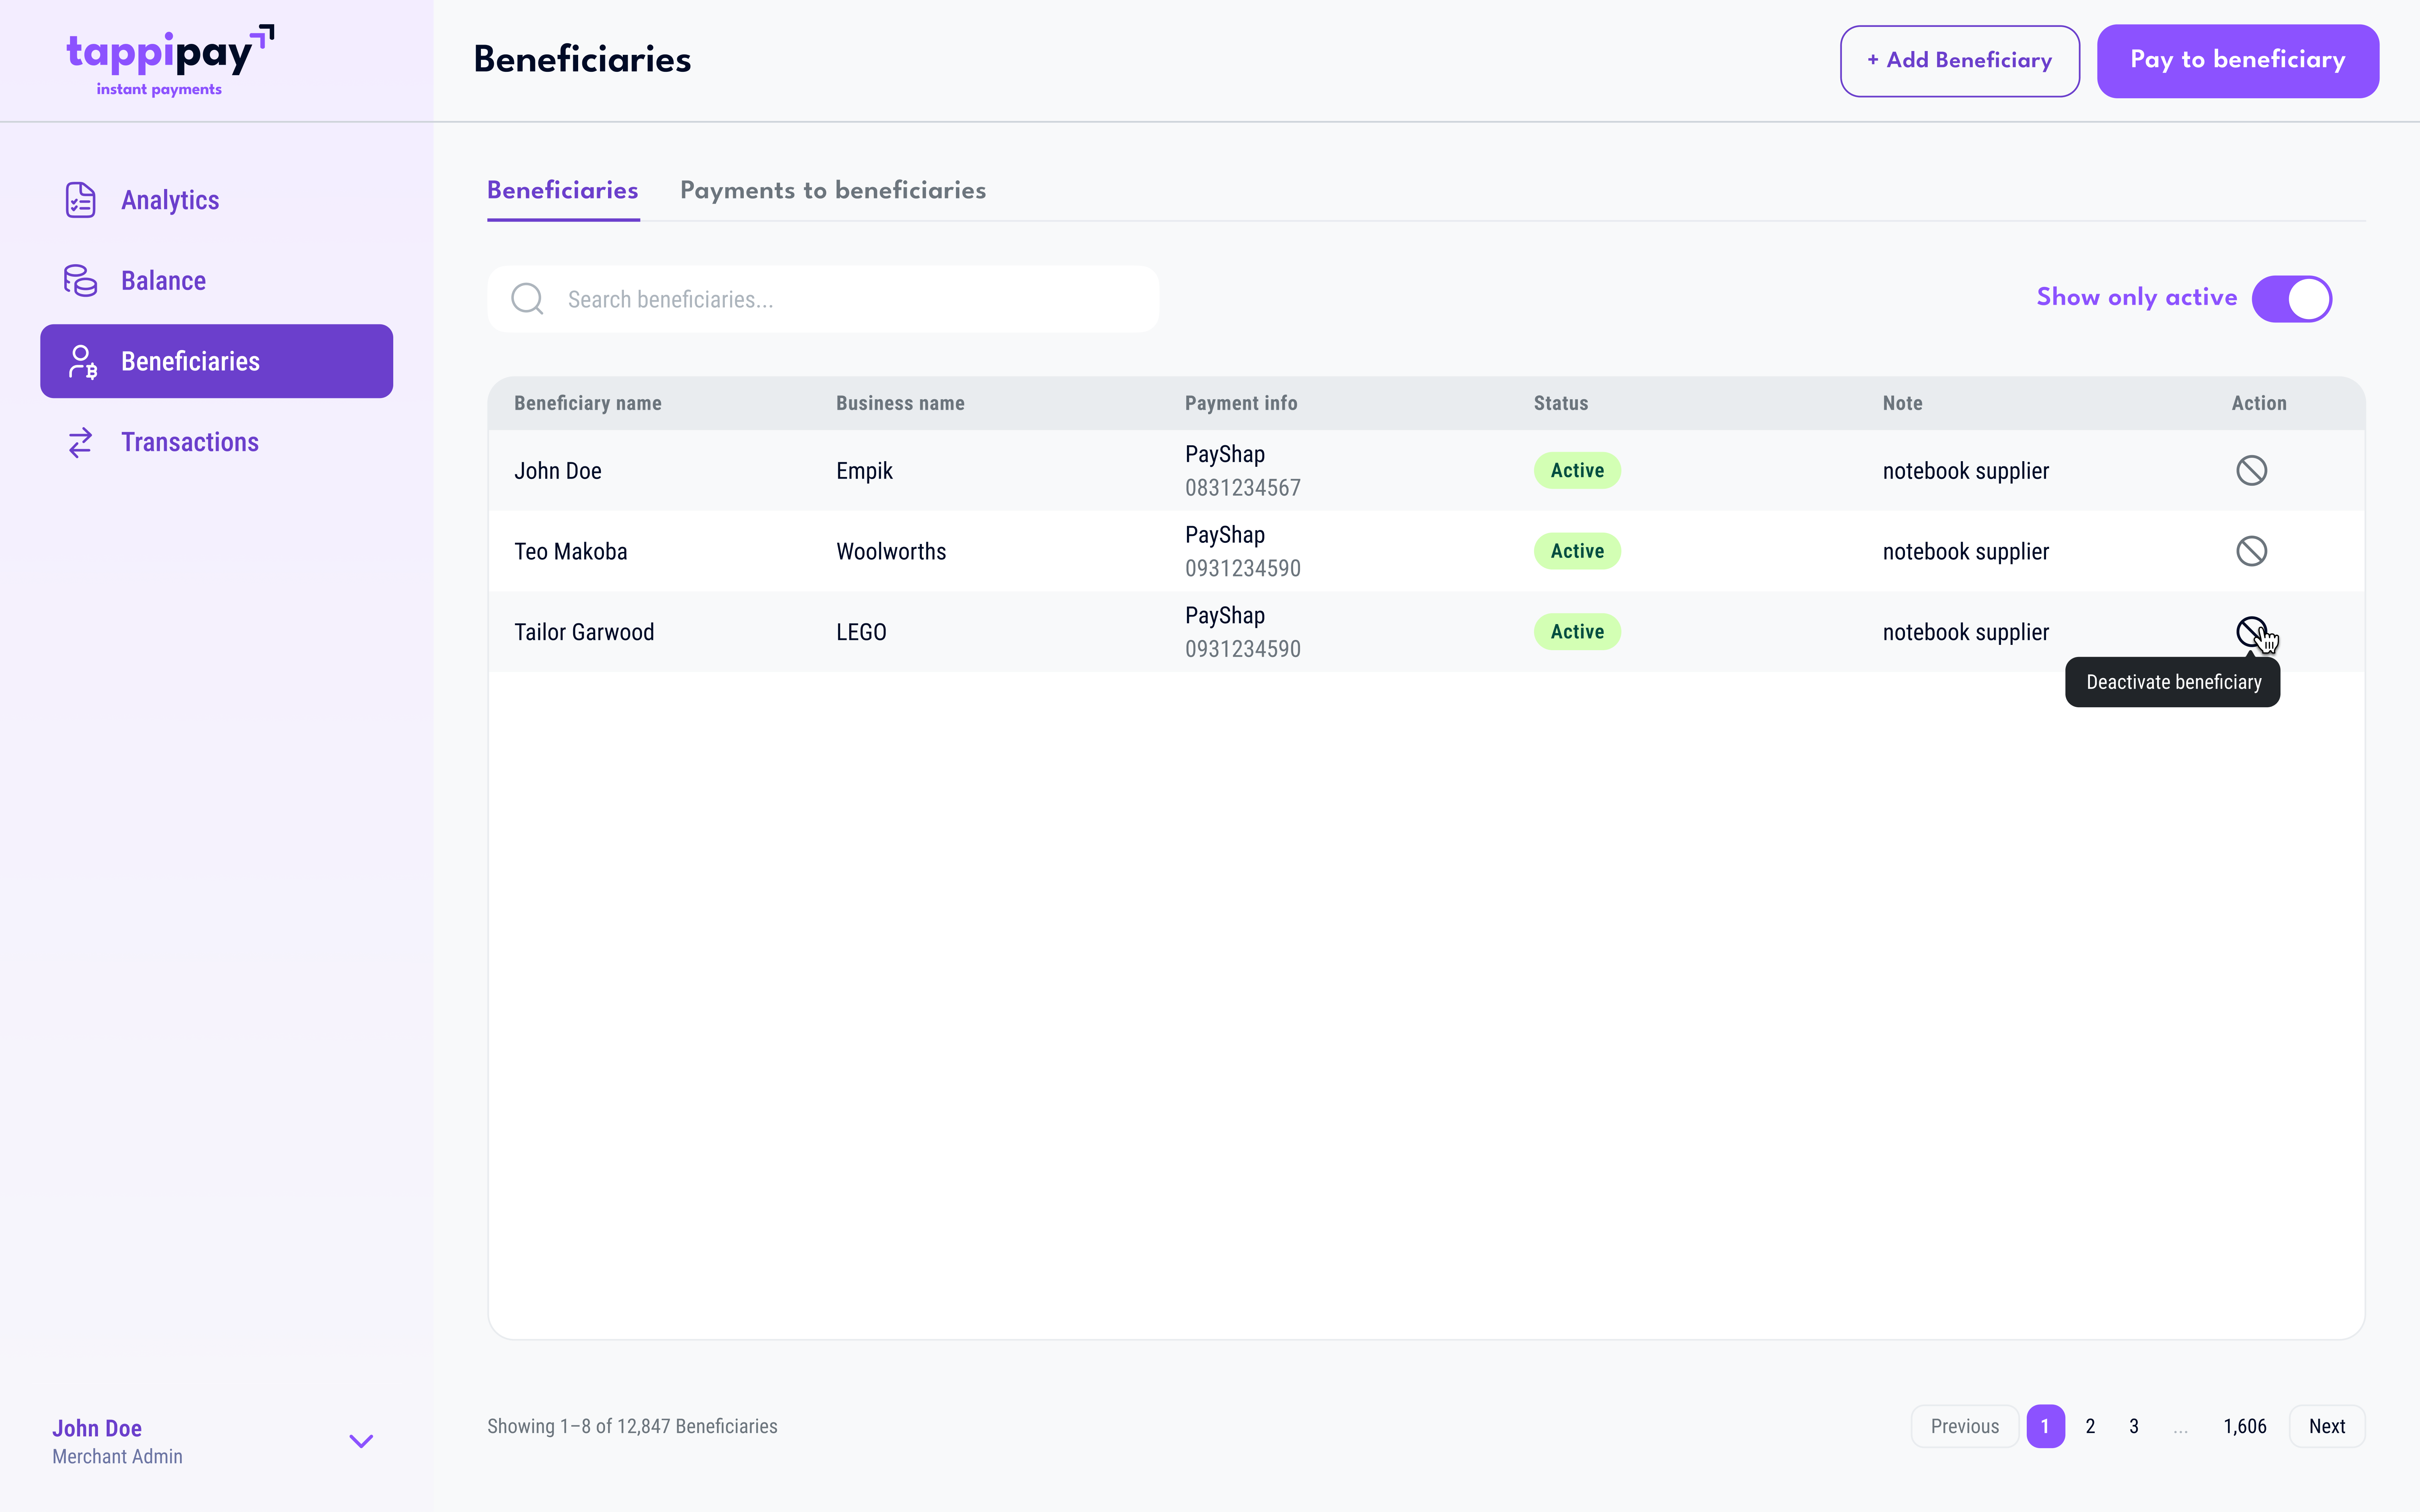The width and height of the screenshot is (2420, 1512).
Task: Click the tappipay logo
Action: [x=170, y=61]
